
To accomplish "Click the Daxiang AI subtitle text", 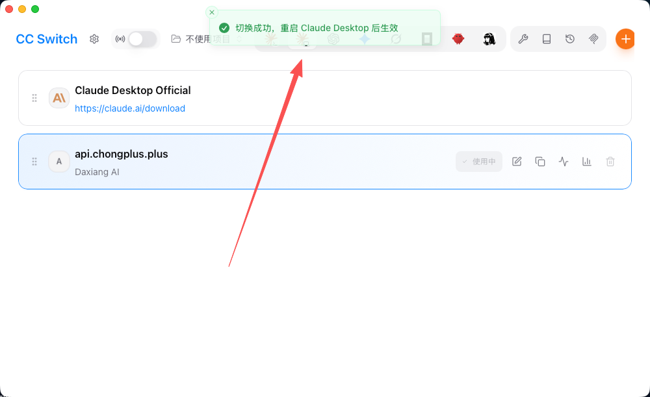I will tap(97, 172).
